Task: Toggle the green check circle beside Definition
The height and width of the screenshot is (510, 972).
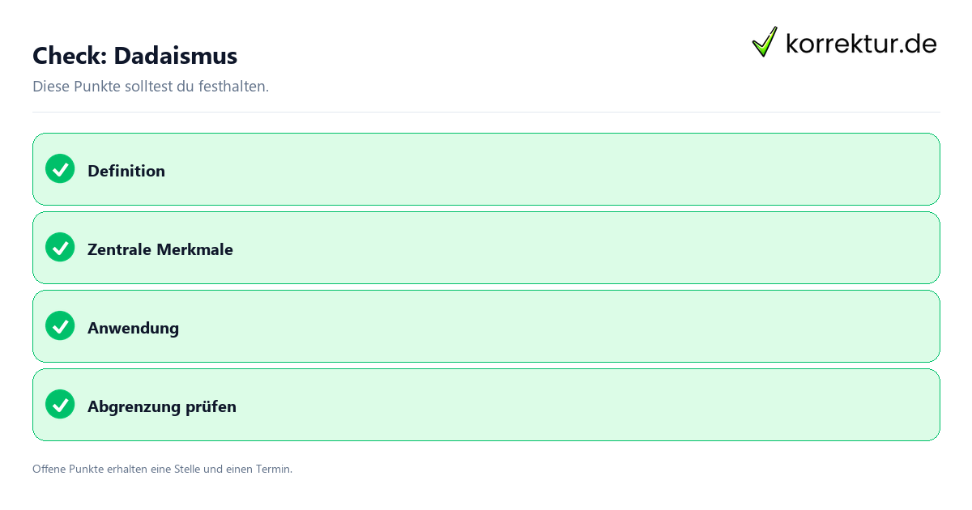Action: coord(60,168)
